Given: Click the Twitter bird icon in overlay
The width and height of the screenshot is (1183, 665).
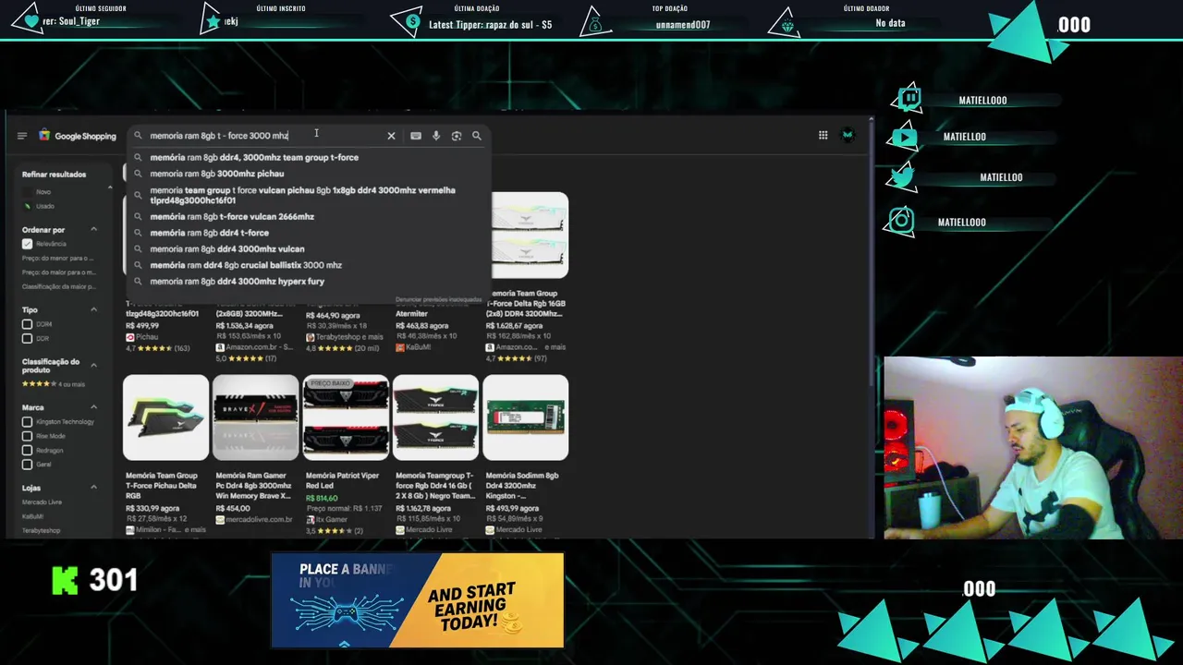Looking at the screenshot, I should click(x=902, y=177).
